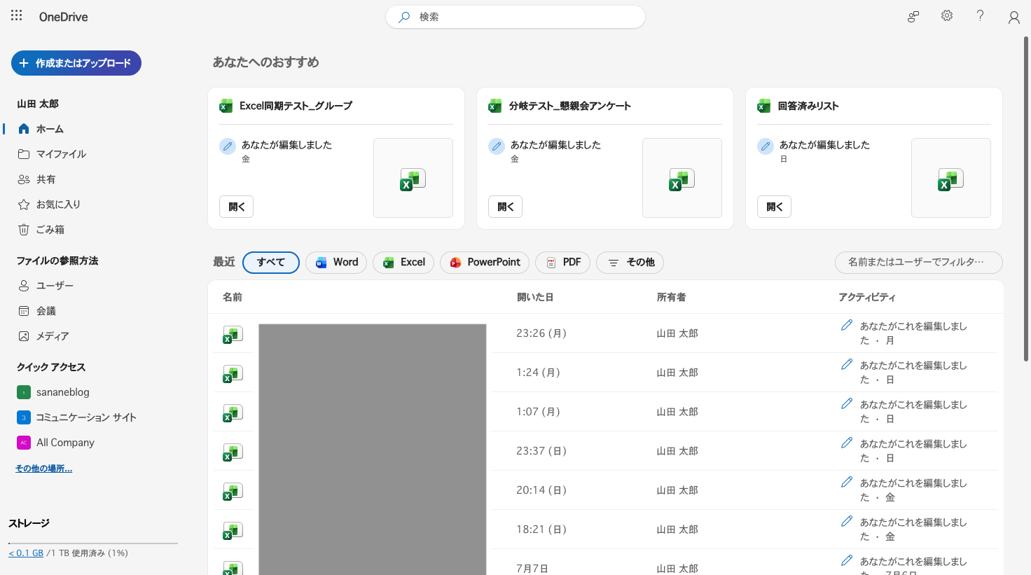Image resolution: width=1031 pixels, height=575 pixels.
Task: Click owner 山田 太郎 in 20:14 (日) row
Action: click(x=677, y=490)
